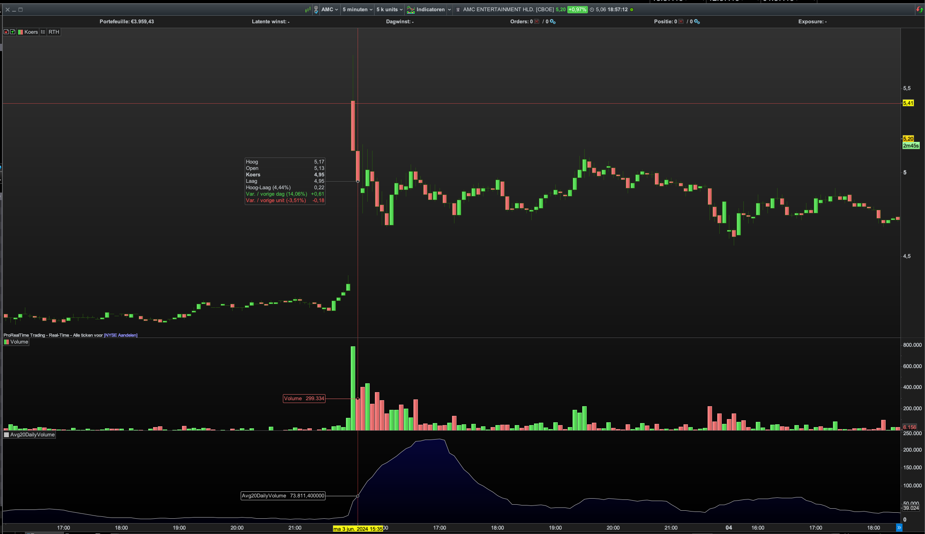The height and width of the screenshot is (534, 925).
Task: Click the Positie close X icon
Action: 681,22
